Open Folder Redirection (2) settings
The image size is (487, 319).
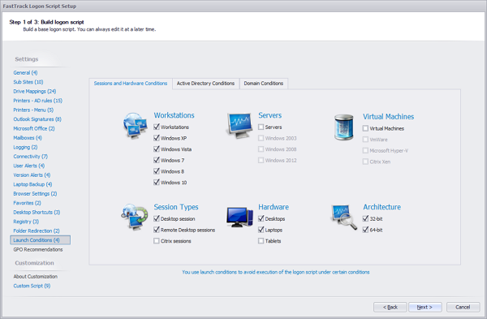point(37,231)
